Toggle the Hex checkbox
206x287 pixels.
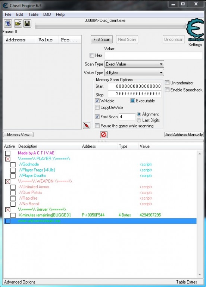click(x=92, y=55)
